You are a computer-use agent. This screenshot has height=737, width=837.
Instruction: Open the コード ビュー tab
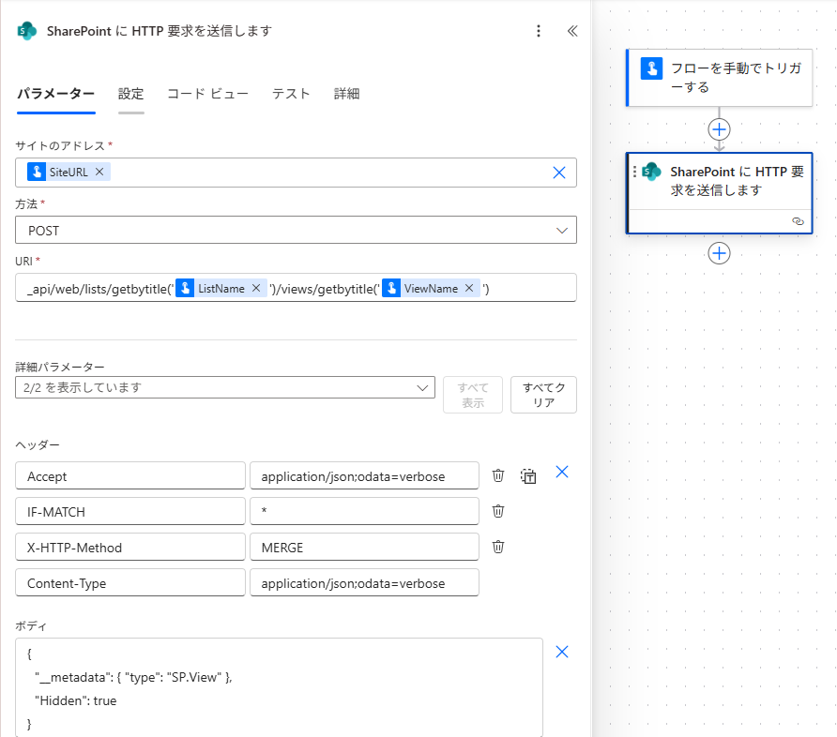click(x=207, y=94)
